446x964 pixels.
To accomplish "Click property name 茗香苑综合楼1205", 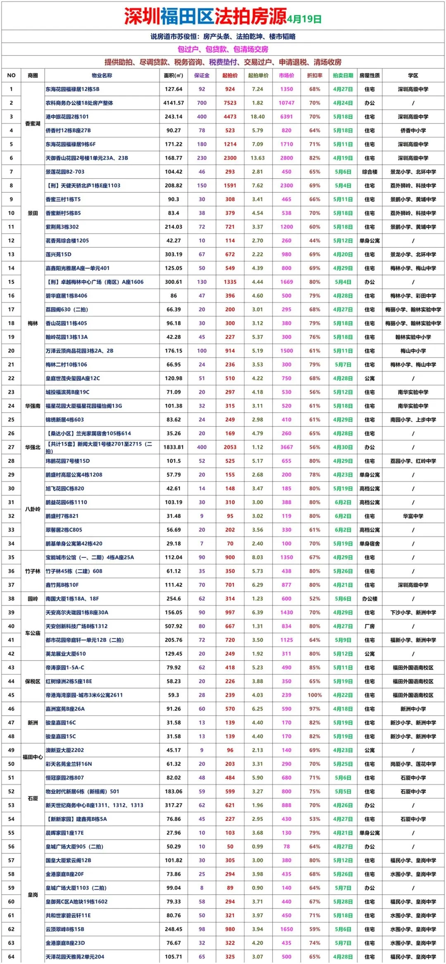I will [67, 240].
